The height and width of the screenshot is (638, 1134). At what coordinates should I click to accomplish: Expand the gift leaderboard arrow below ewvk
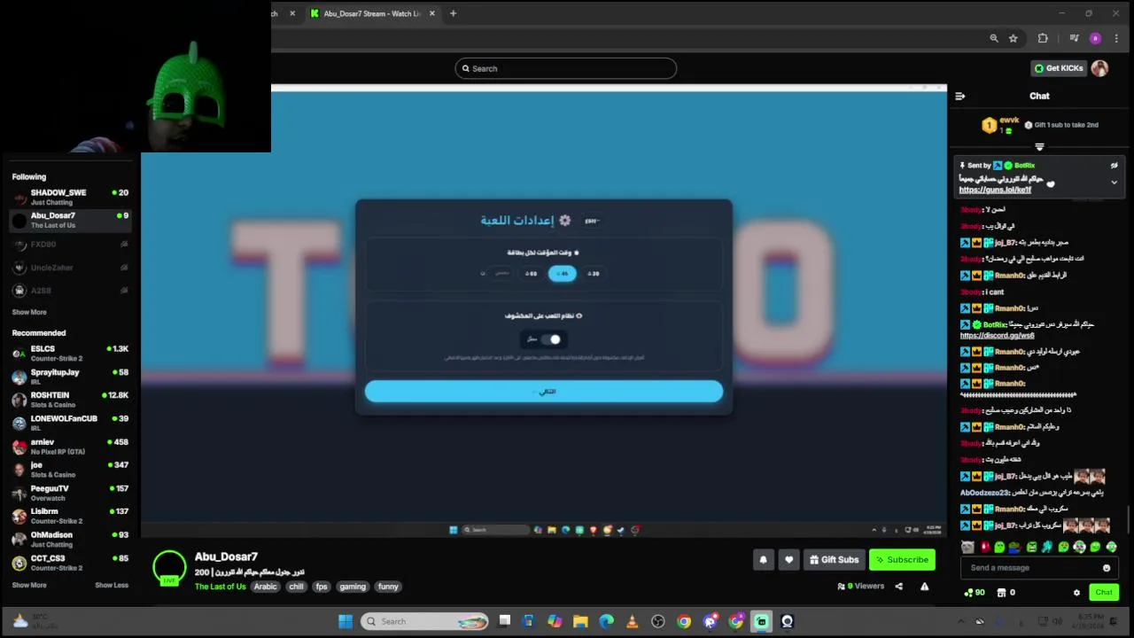tap(1039, 147)
